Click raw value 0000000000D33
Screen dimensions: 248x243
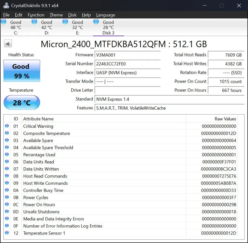coord(219,191)
